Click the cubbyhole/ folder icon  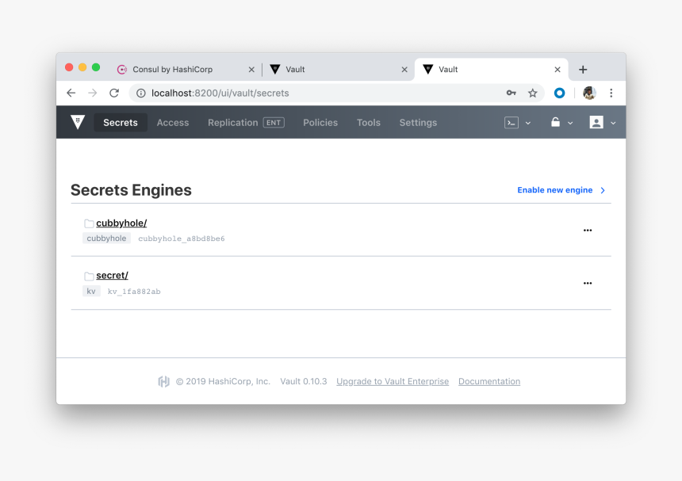(89, 223)
